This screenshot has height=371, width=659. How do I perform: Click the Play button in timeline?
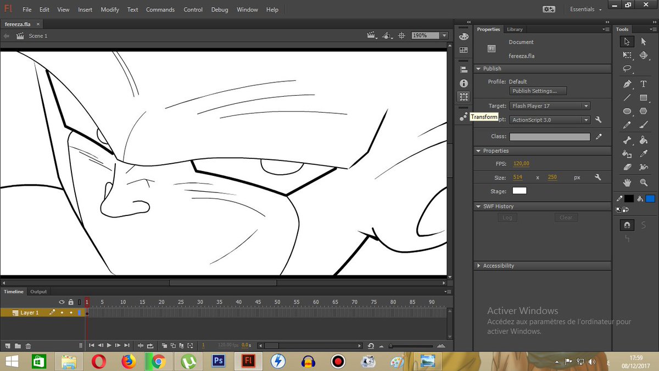[x=109, y=346]
